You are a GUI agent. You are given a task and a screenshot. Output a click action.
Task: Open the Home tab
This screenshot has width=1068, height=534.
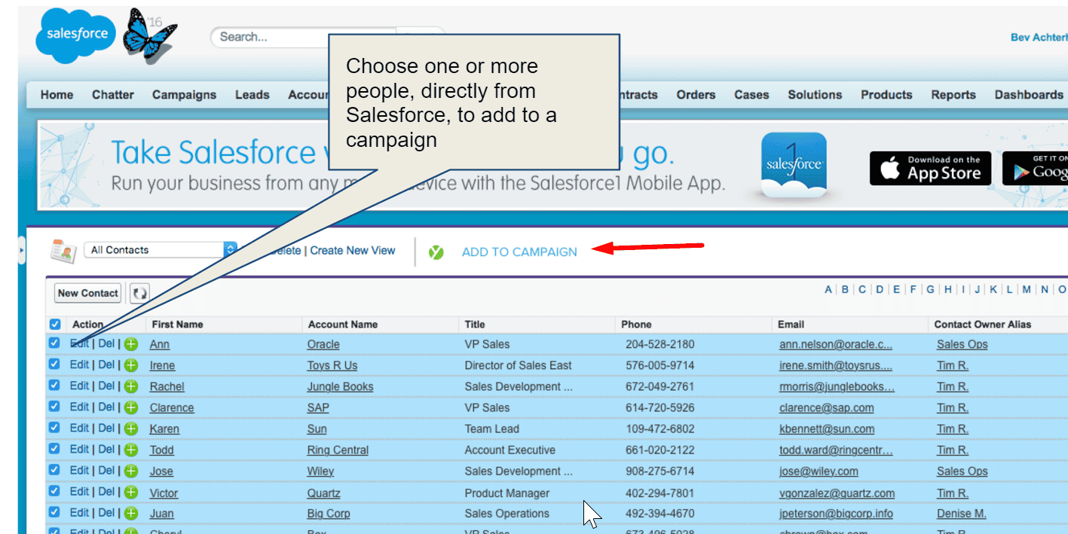(x=57, y=95)
